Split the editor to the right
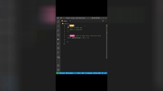 coord(103,21)
